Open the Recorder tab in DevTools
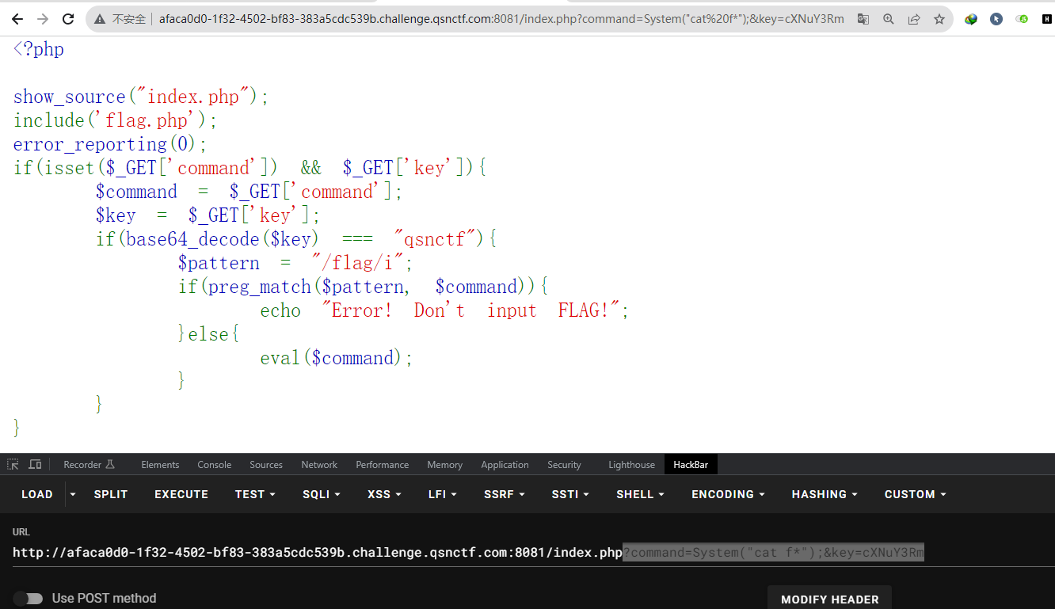The width and height of the screenshot is (1055, 609). coord(90,465)
